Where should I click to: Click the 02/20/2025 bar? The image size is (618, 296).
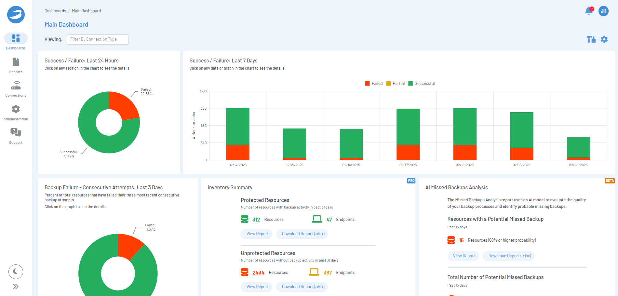pos(578,149)
